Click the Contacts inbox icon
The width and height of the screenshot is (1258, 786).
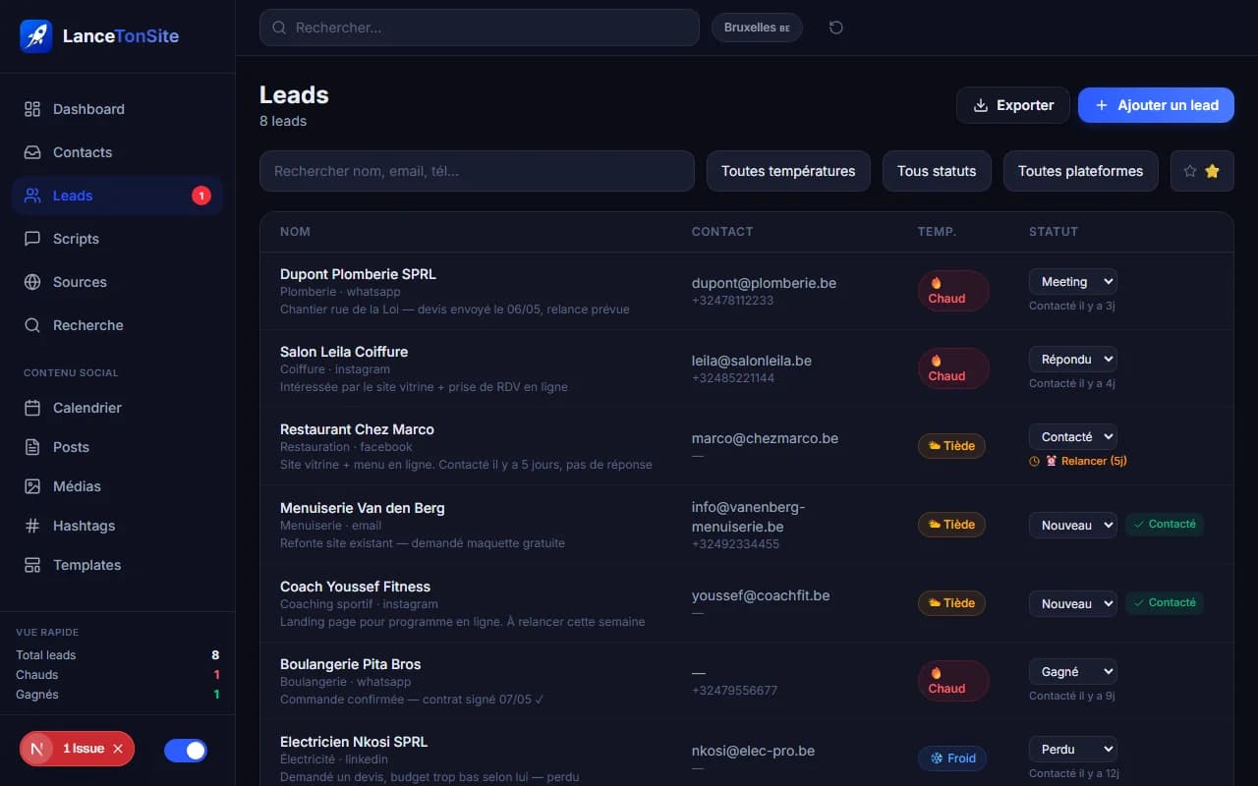pyautogui.click(x=32, y=152)
